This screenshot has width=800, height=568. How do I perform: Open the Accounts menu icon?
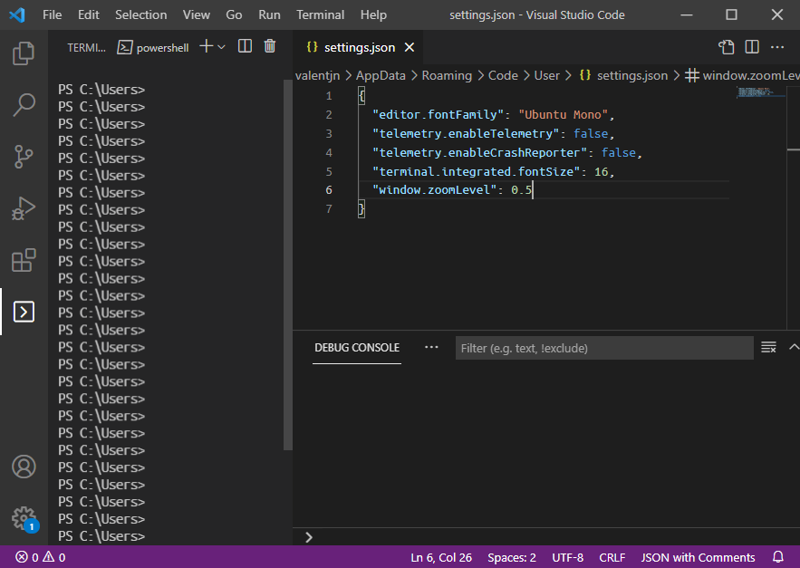point(24,467)
